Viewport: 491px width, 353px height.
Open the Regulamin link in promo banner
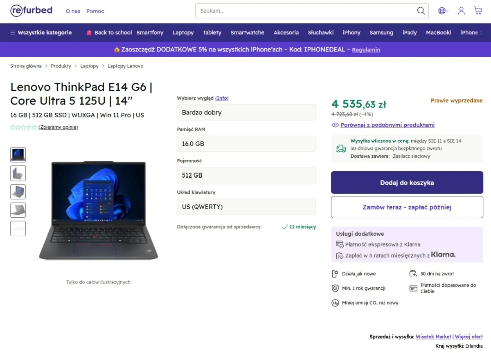(366, 50)
